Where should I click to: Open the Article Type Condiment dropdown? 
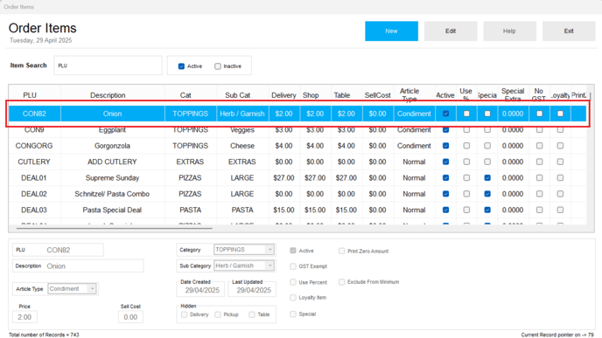point(92,288)
